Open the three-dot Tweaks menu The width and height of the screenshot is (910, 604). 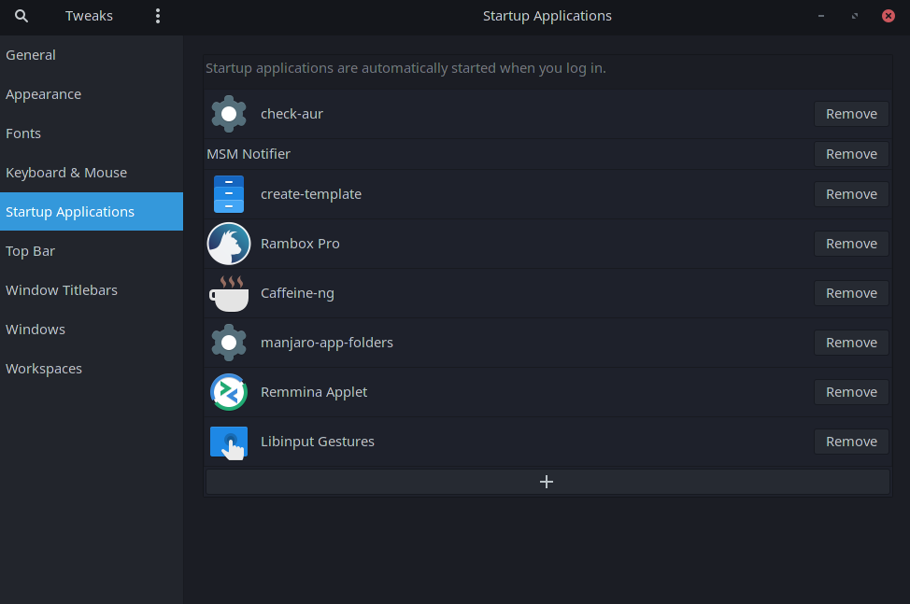tap(157, 16)
